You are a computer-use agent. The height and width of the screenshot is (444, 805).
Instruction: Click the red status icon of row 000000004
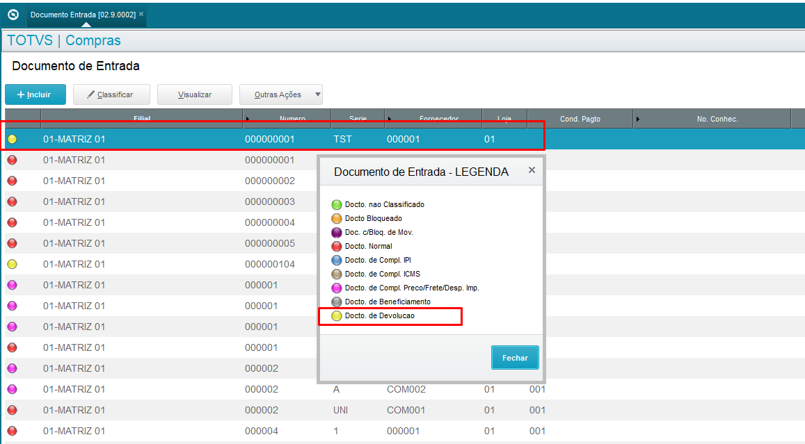13,222
